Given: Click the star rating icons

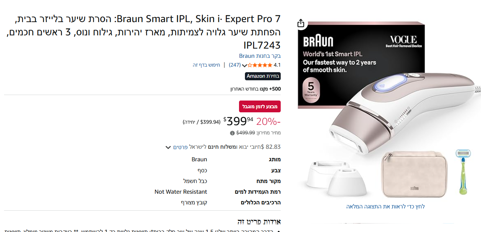Looking at the screenshot, I should coord(260,65).
